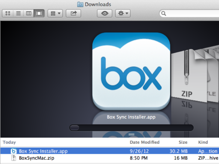
Task: Toggle Quick Look eye button
Action: [x=104, y=13]
